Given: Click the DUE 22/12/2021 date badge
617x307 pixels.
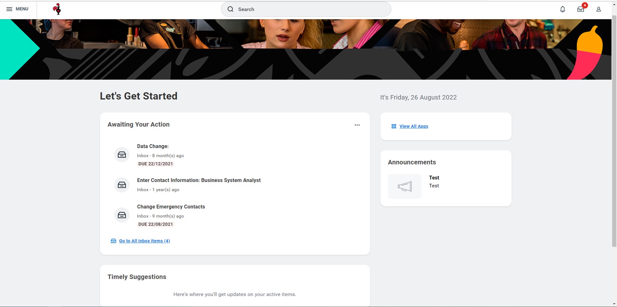Looking at the screenshot, I should click(x=156, y=164).
